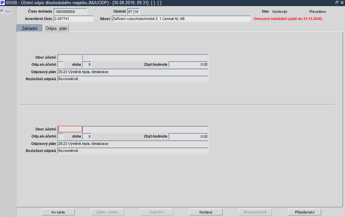Click the application logo icon in title bar

(3, 3)
